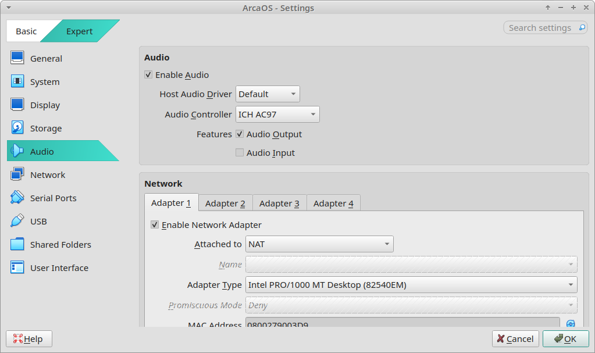Open the Serial Ports connector icon
The height and width of the screenshot is (353, 595).
(17, 197)
